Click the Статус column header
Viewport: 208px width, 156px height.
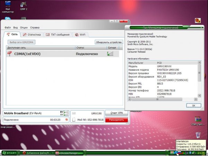pos(91,47)
